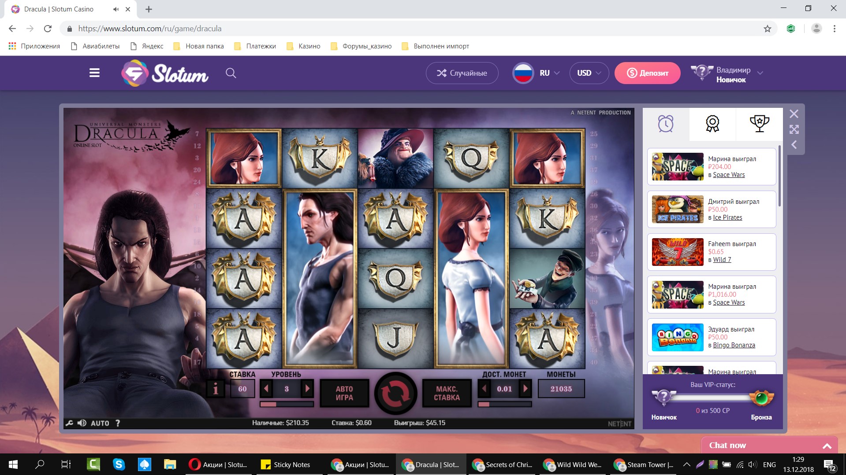The image size is (846, 475).
Task: Open Skype from the taskbar
Action: tap(119, 464)
